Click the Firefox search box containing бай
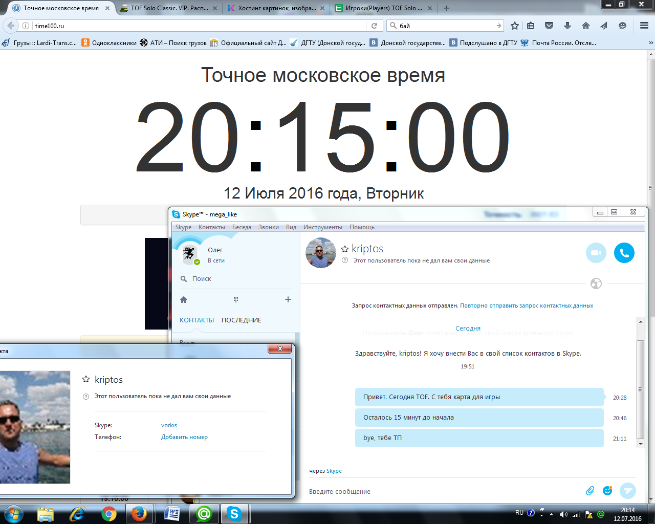655x524 pixels. point(445,26)
